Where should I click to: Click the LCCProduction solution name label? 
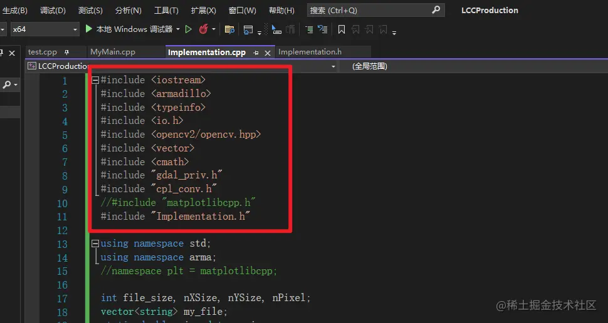(490, 11)
